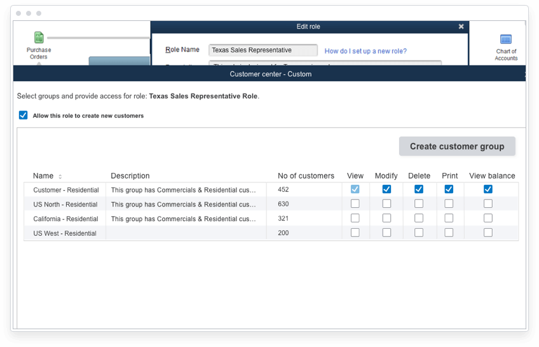Toggle View for Customer - Residential
The height and width of the screenshot is (347, 539).
click(x=355, y=189)
